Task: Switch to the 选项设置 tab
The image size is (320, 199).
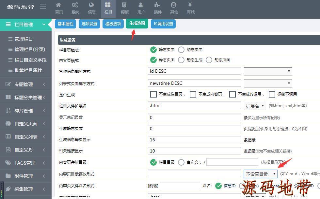Action: [89, 24]
